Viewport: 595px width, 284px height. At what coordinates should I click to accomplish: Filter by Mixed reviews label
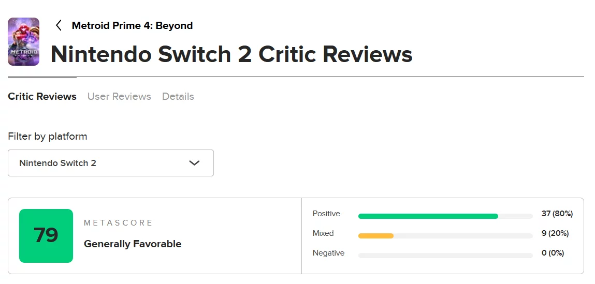tap(323, 233)
